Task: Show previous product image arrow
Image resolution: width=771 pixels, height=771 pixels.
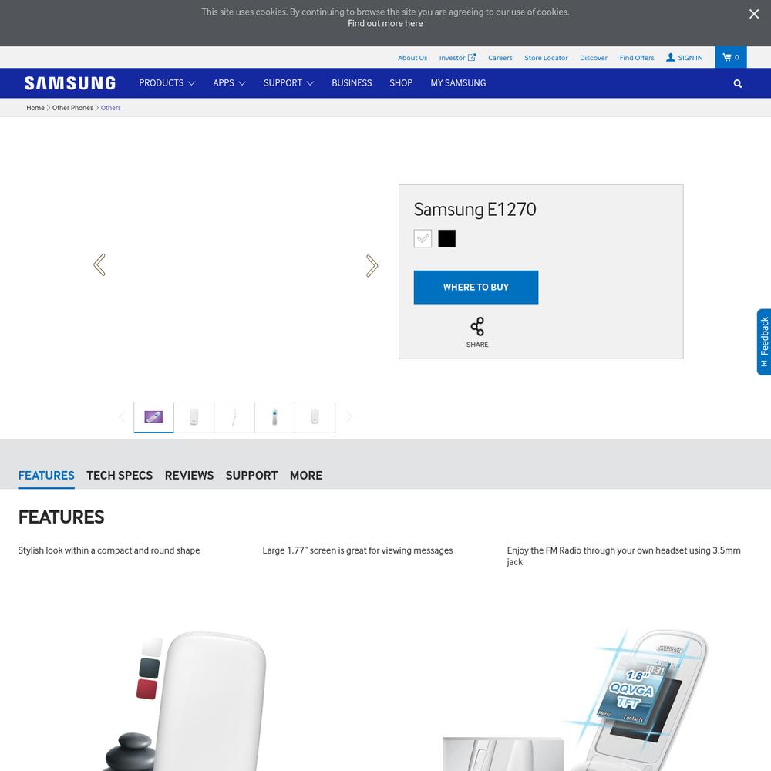Action: [99, 265]
